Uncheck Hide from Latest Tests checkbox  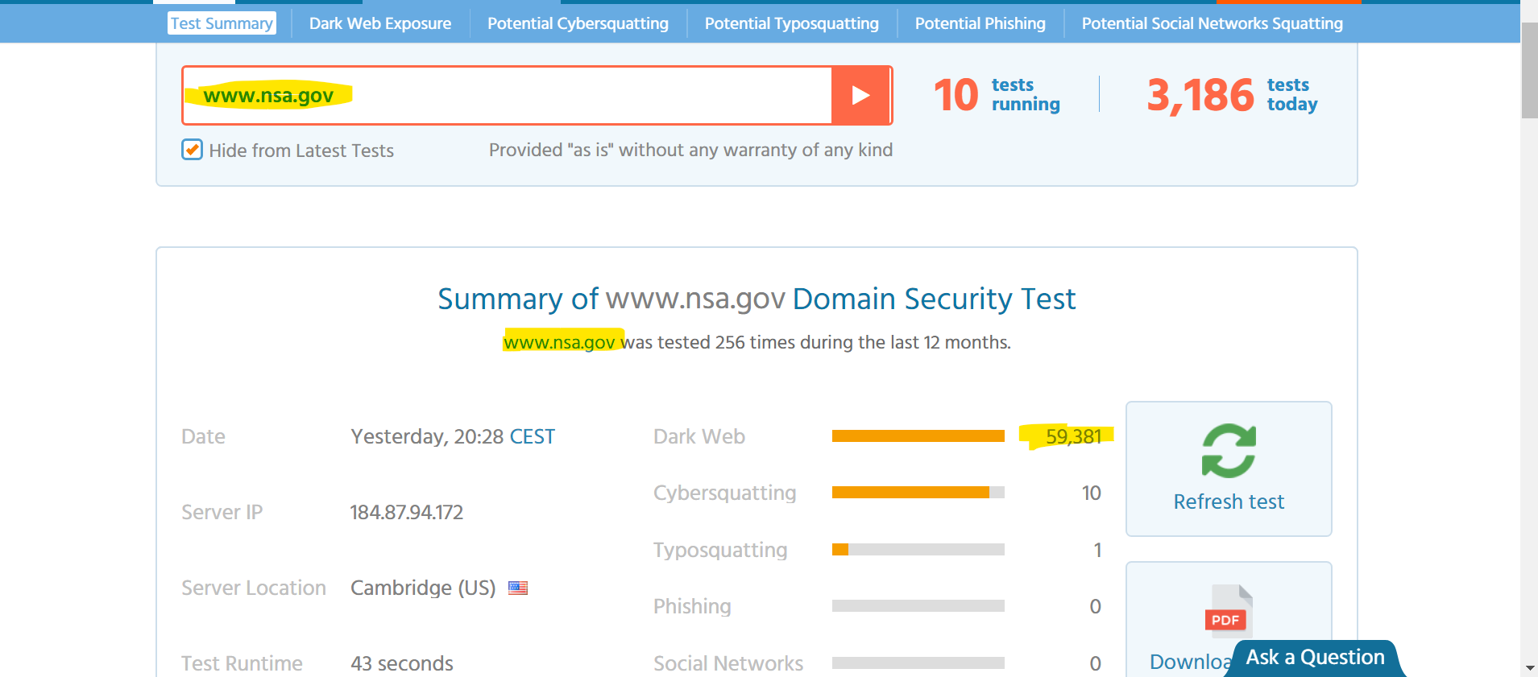pyautogui.click(x=192, y=150)
